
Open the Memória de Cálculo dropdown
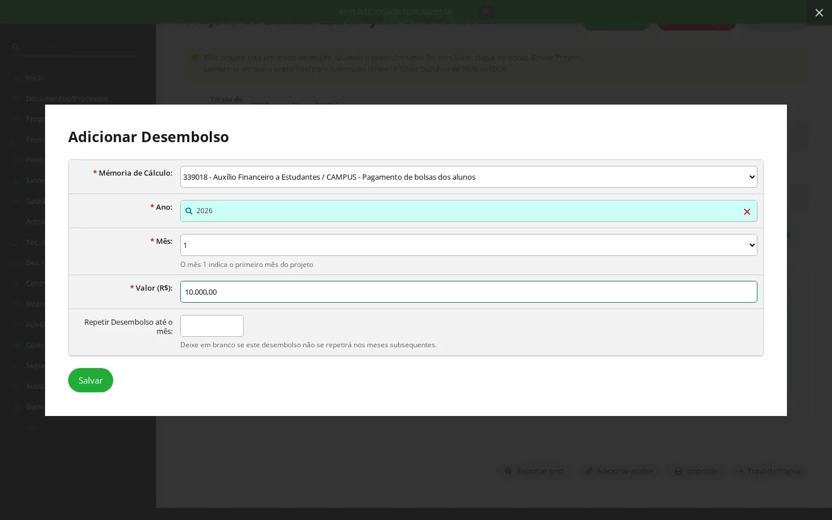pos(469,177)
